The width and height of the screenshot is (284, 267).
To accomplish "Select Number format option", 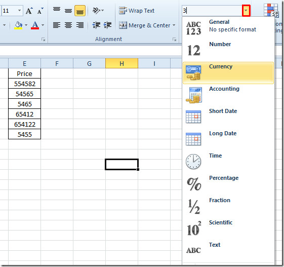I will point(228,50).
